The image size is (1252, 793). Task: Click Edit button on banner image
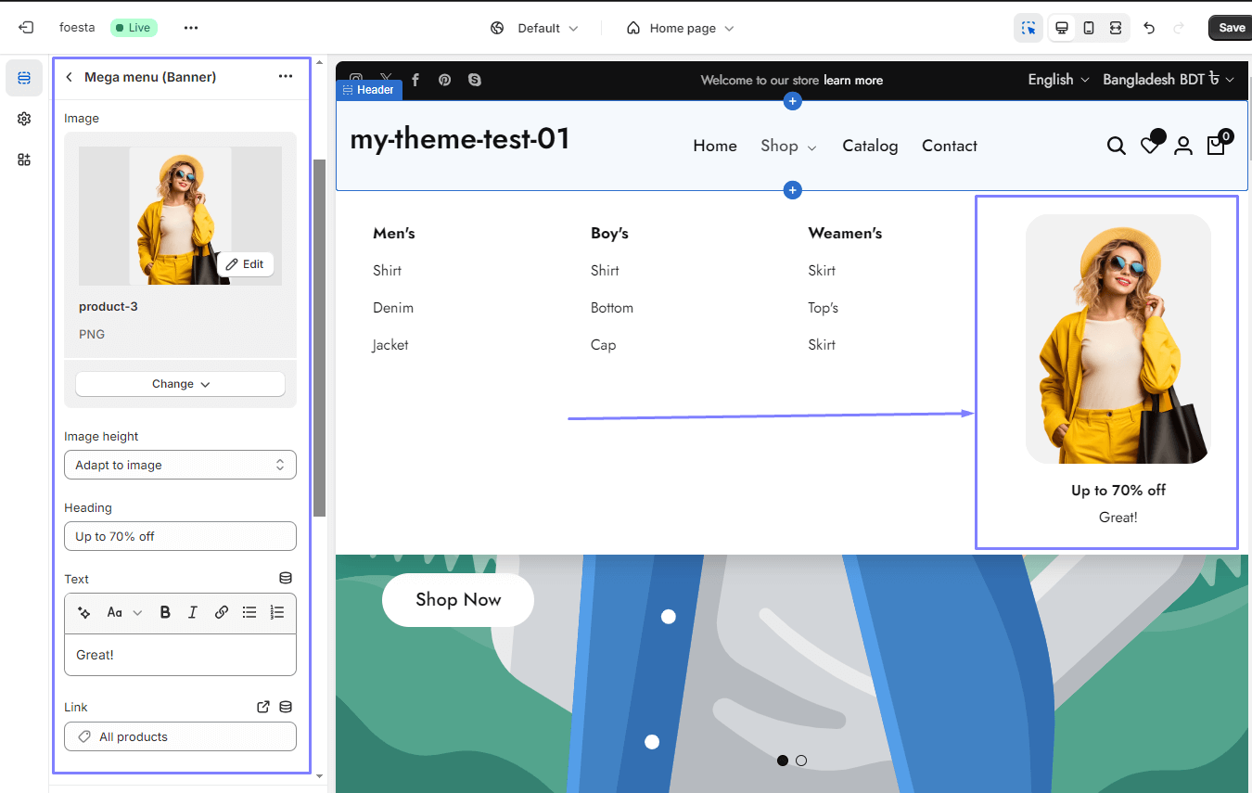coord(246,264)
